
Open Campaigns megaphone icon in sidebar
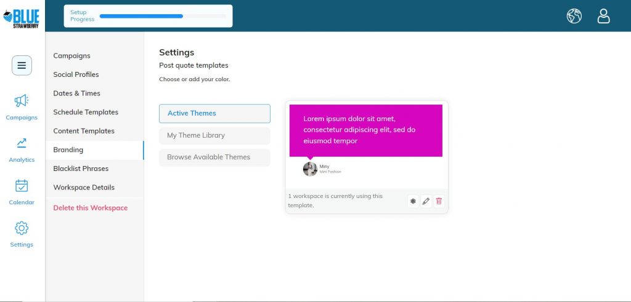[x=22, y=100]
